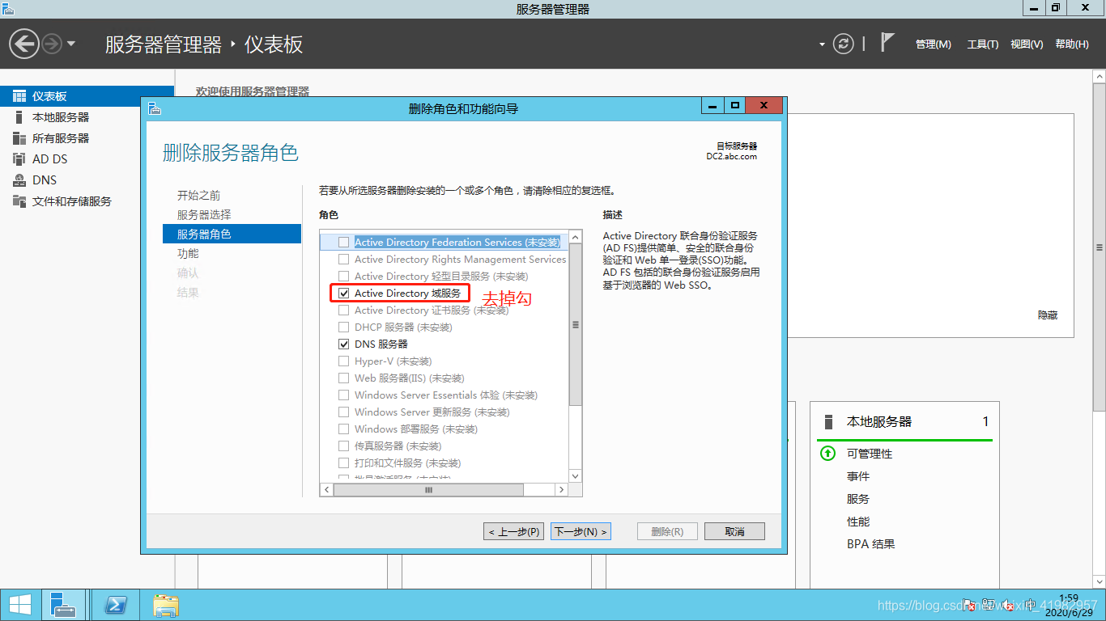Click the Web 服务器(IIS) checkbox
The width and height of the screenshot is (1106, 621).
(343, 378)
